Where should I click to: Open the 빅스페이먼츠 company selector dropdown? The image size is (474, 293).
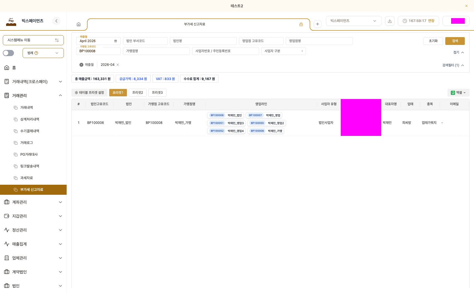click(x=354, y=21)
